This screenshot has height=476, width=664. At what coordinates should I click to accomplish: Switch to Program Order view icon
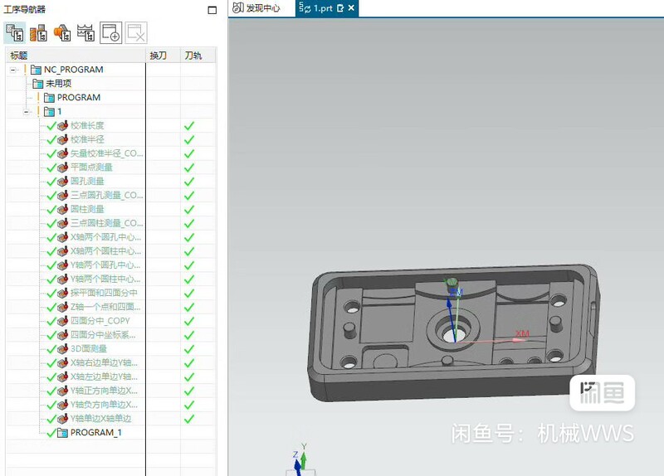coord(15,32)
